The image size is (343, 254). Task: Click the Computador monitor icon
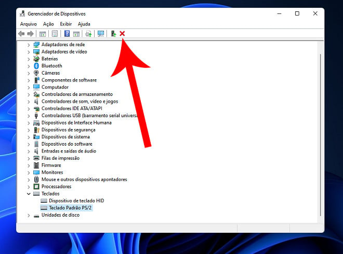coord(36,87)
